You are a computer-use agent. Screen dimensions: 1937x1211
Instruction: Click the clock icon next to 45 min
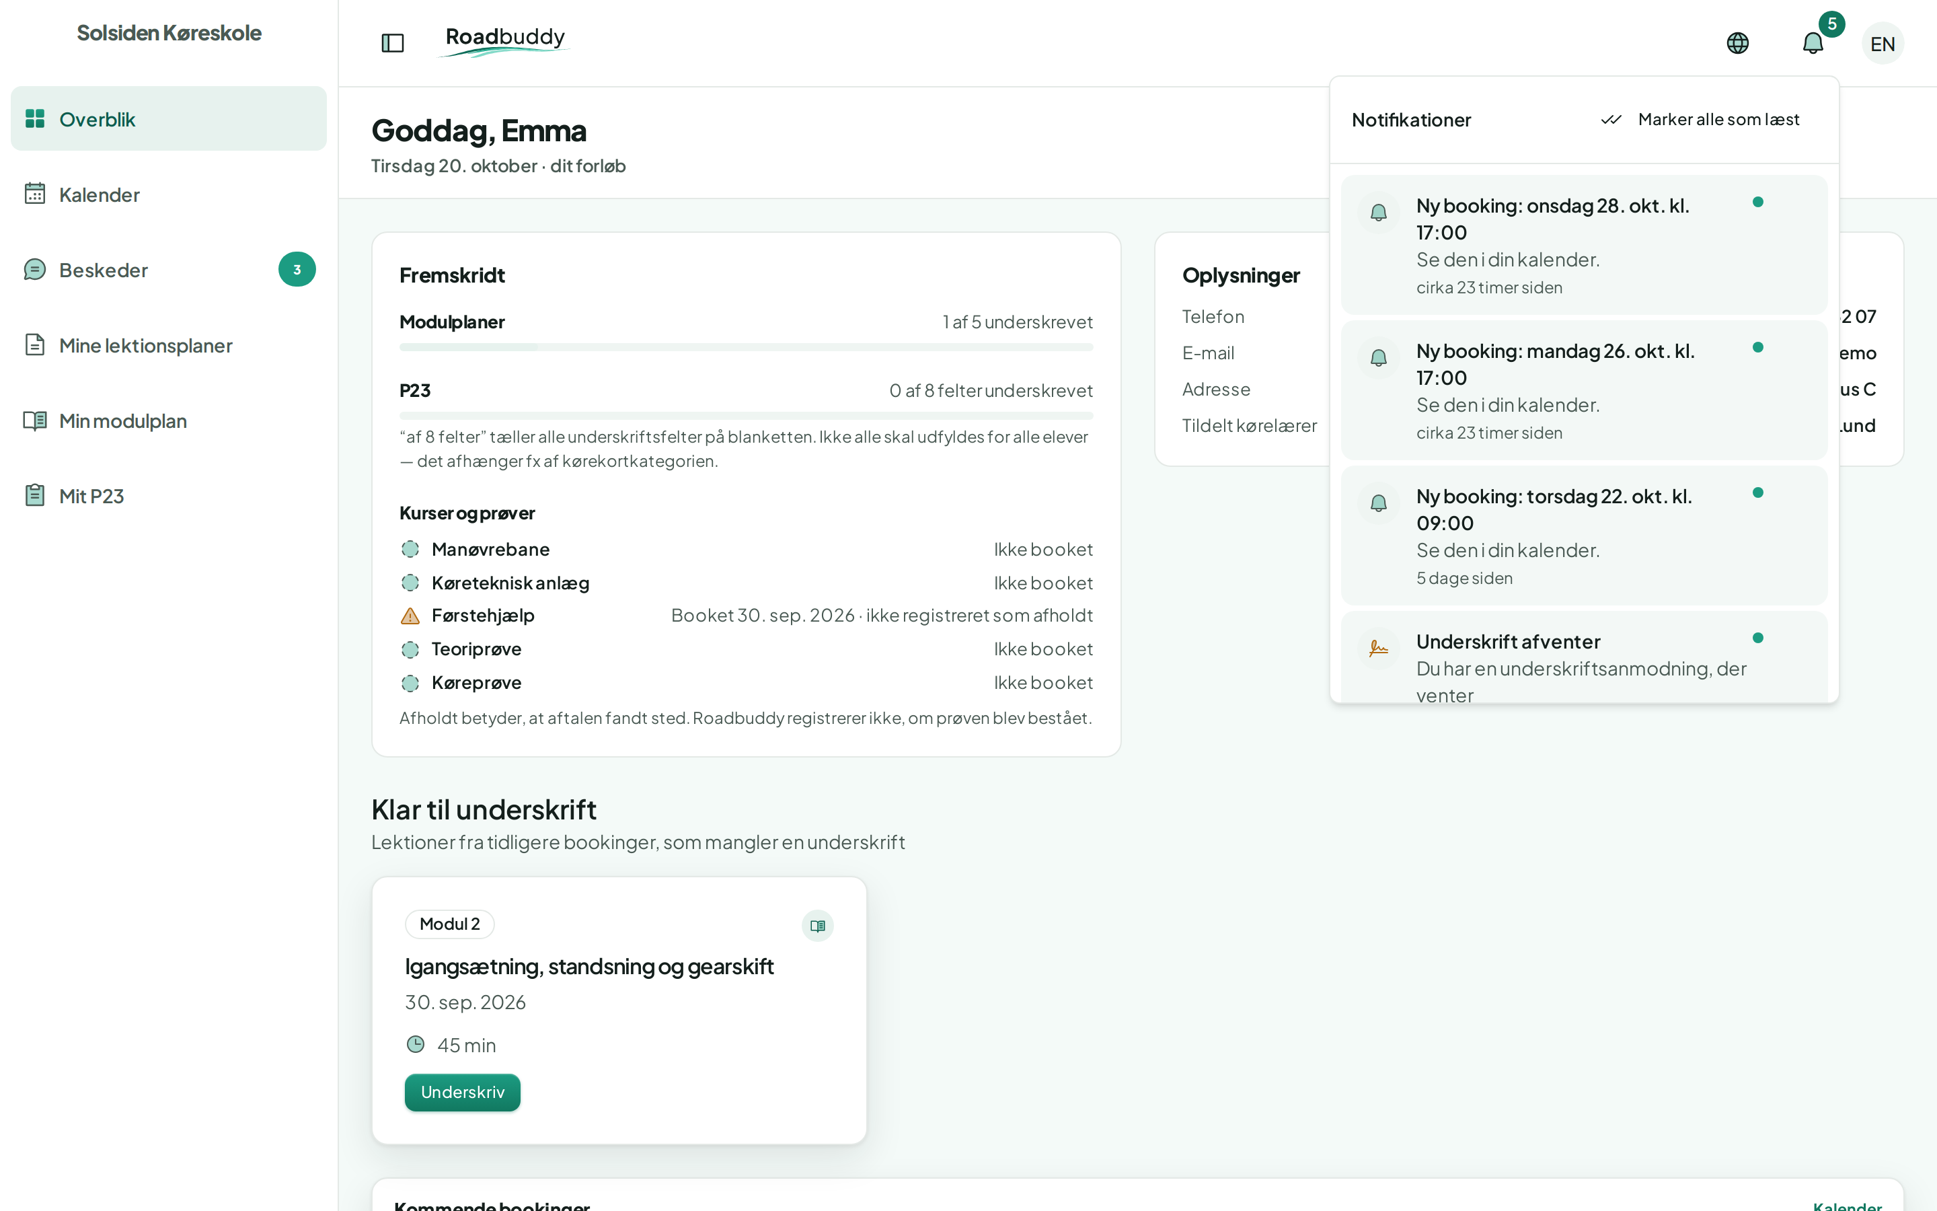coord(416,1044)
